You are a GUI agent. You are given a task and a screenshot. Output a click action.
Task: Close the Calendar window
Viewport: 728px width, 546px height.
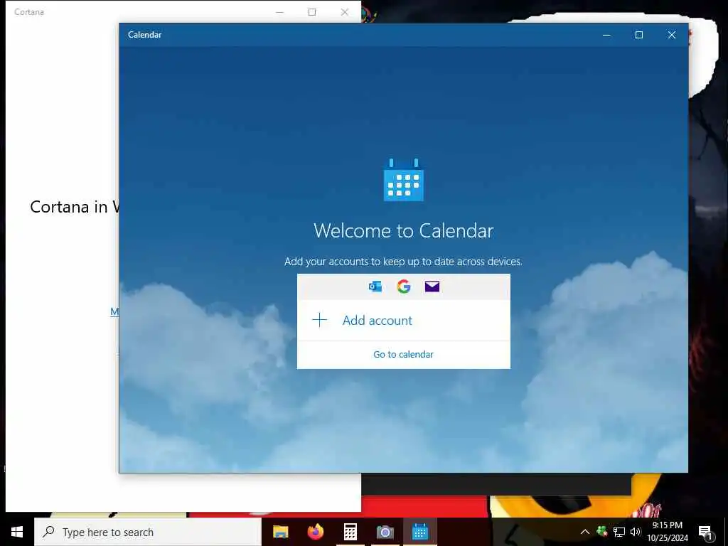point(671,35)
